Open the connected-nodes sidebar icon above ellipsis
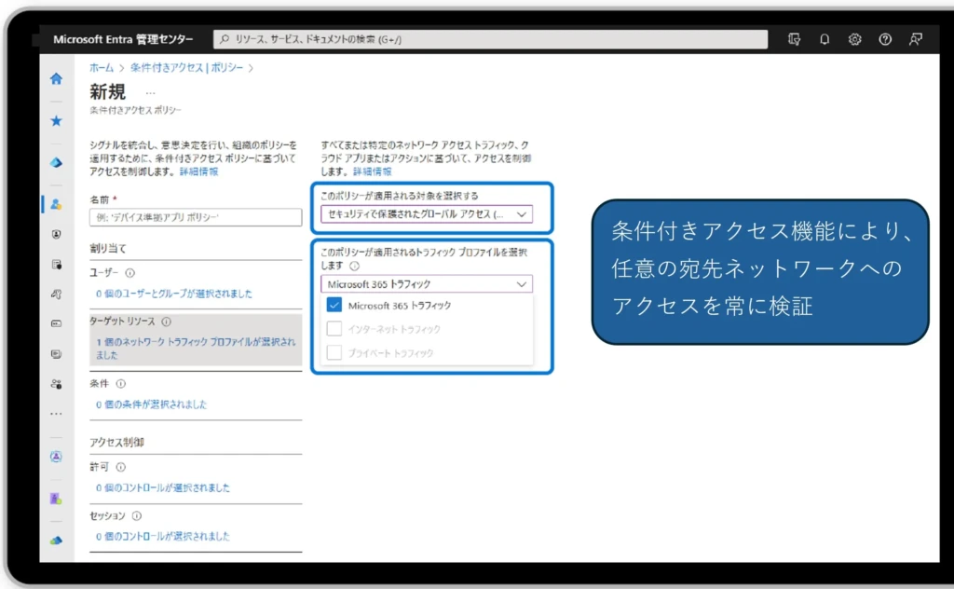Image resolution: width=954 pixels, height=589 pixels. (56, 384)
